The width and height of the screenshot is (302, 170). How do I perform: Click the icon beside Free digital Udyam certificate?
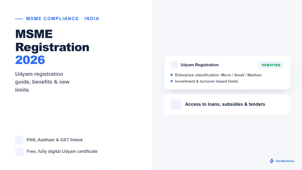19,152
